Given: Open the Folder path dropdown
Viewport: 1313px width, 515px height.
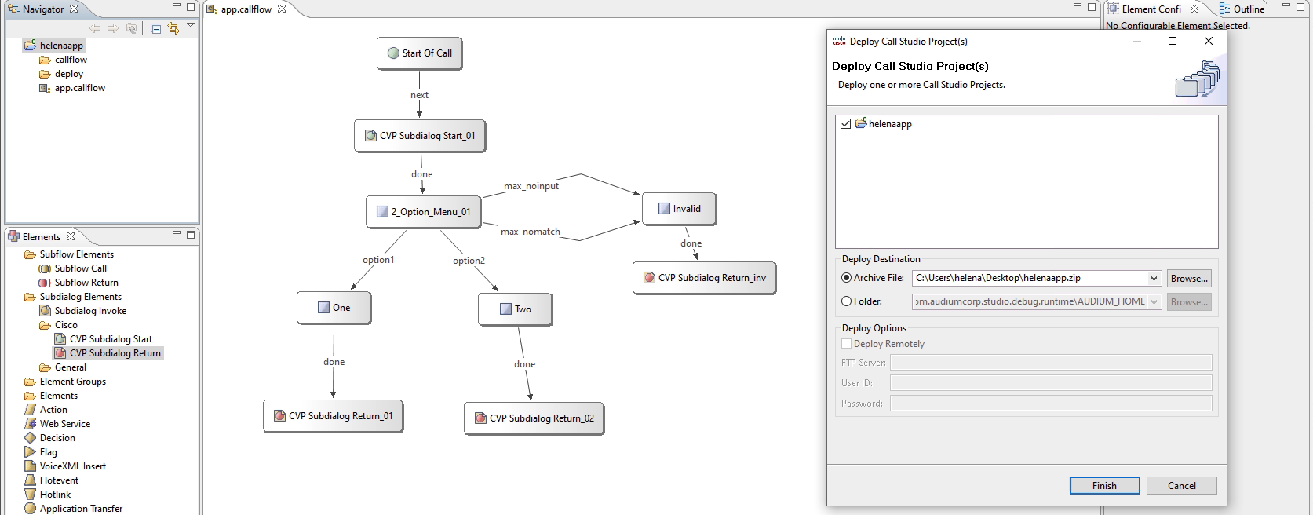Looking at the screenshot, I should [1154, 302].
